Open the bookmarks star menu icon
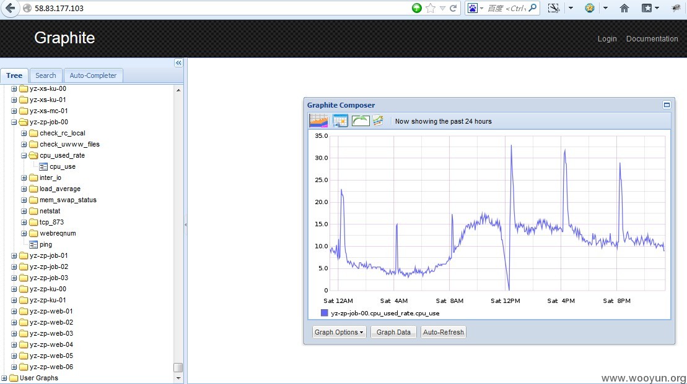Screen dimensions: 687x384 [647, 8]
